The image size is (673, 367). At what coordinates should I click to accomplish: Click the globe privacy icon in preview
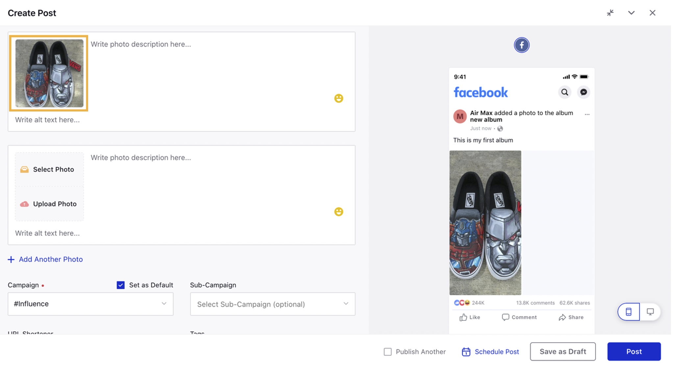500,129
